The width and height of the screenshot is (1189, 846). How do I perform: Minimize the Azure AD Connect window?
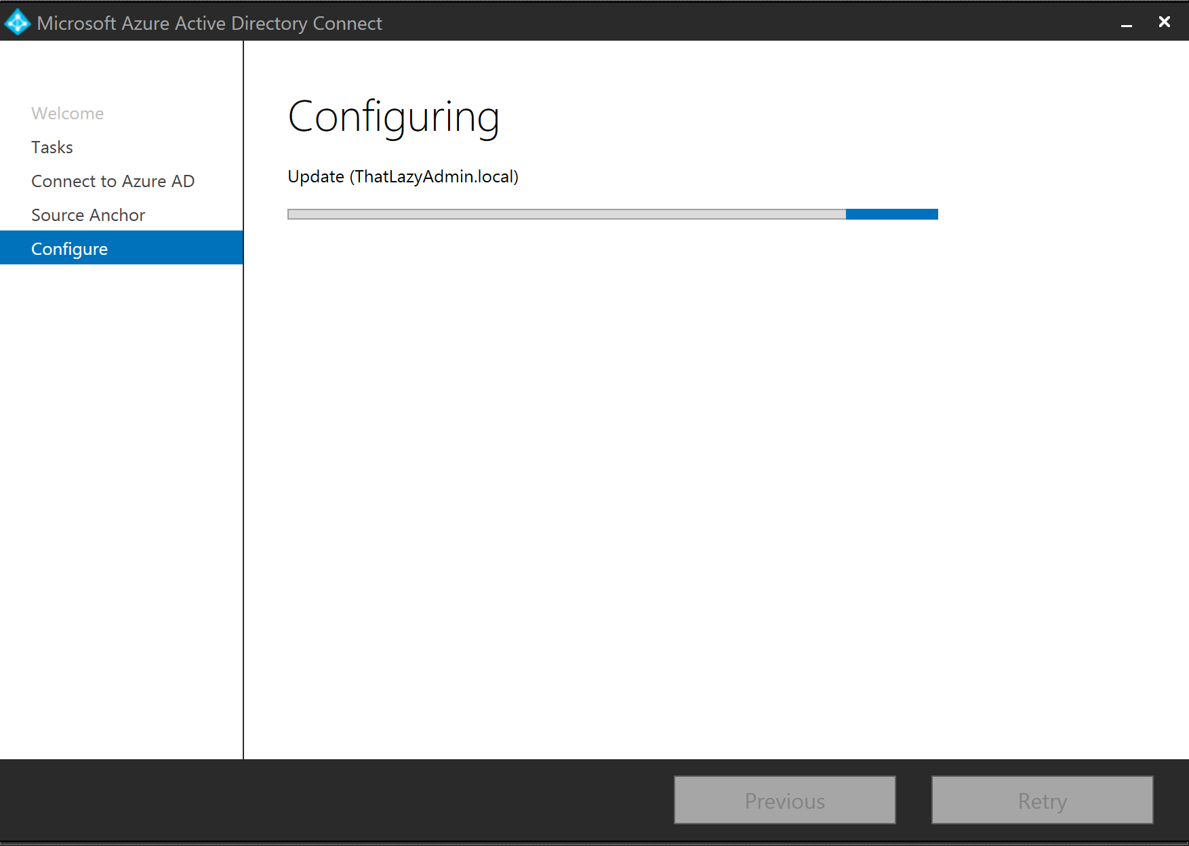1127,23
